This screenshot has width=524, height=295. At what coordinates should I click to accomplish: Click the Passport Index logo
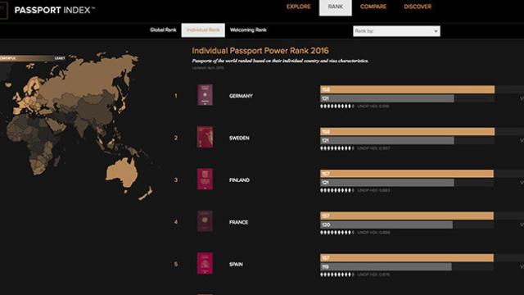tap(55, 10)
